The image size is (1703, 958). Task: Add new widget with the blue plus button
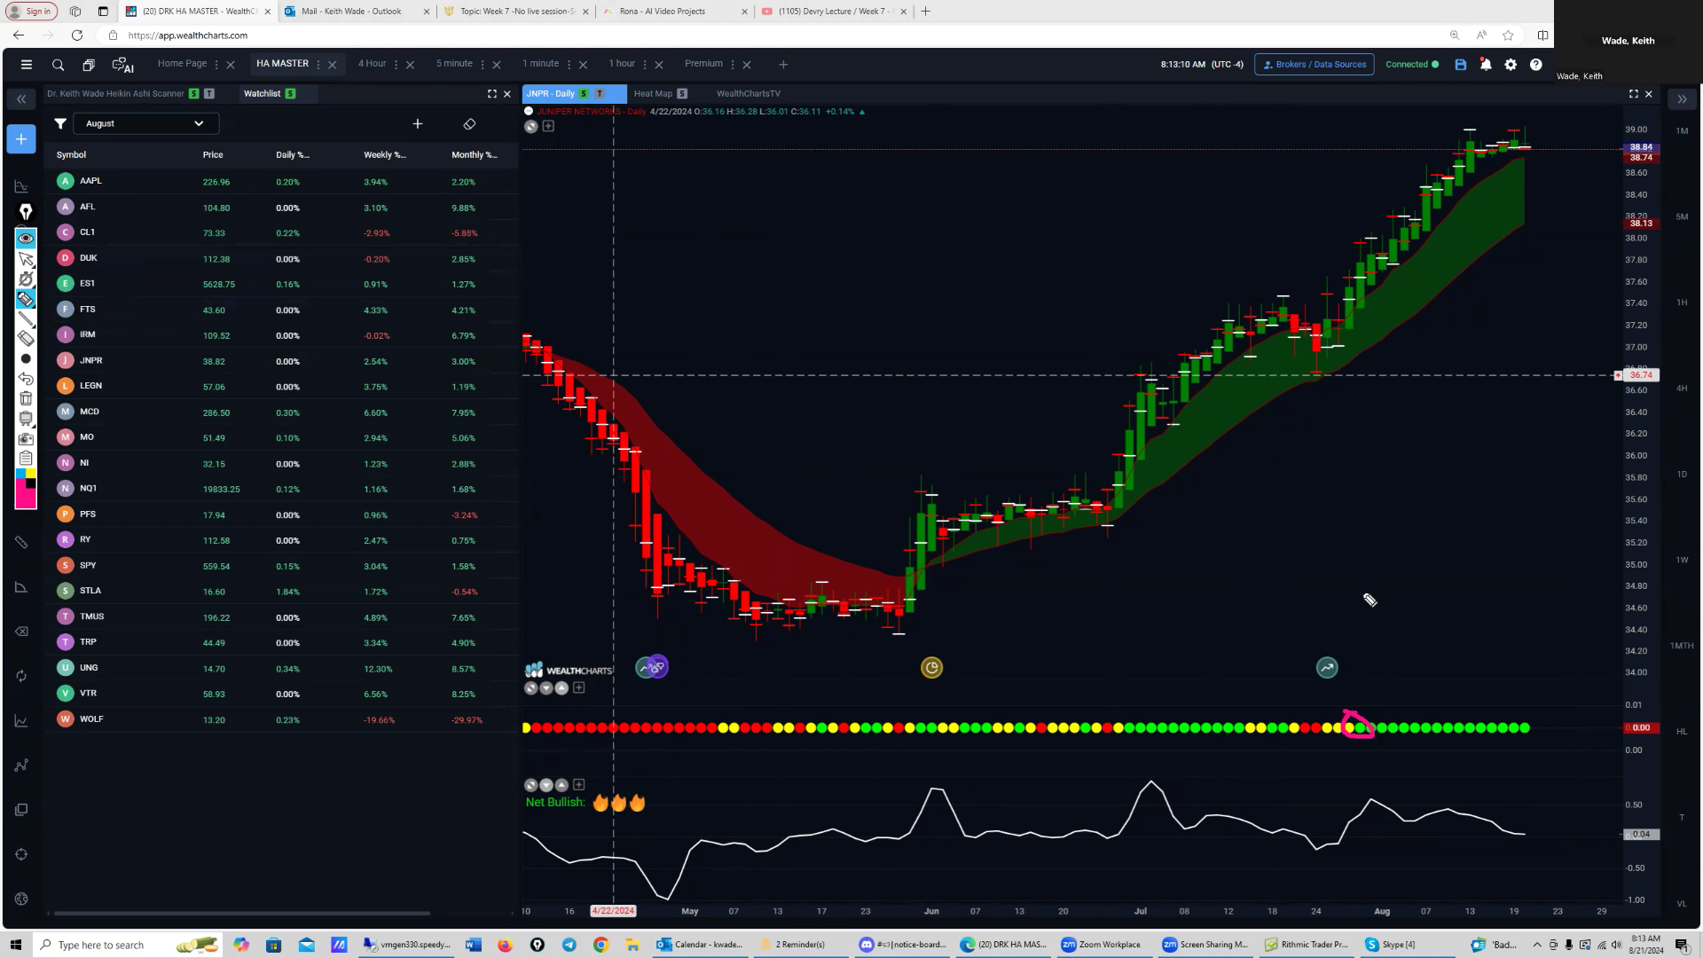[x=21, y=139]
